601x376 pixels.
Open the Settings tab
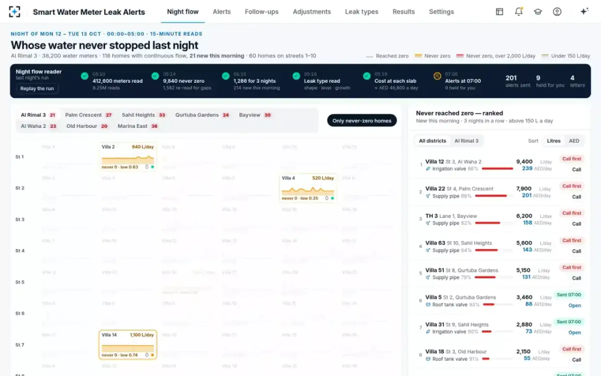[441, 12]
